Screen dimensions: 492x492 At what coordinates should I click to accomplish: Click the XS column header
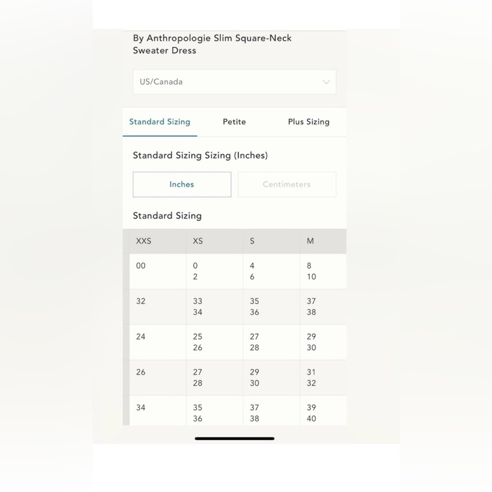215,241
